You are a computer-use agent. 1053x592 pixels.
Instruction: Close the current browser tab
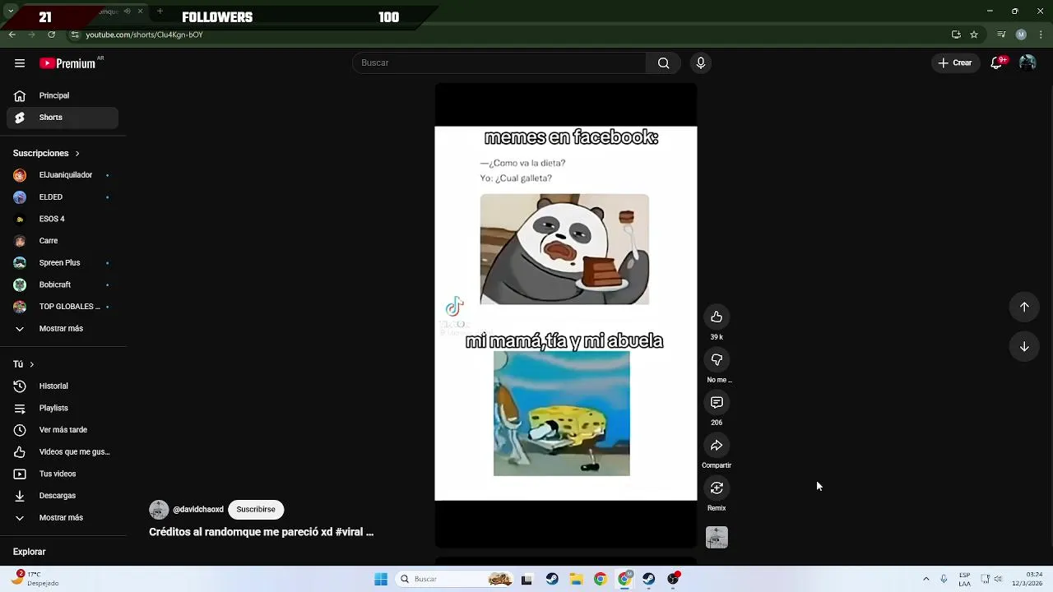coord(141,12)
